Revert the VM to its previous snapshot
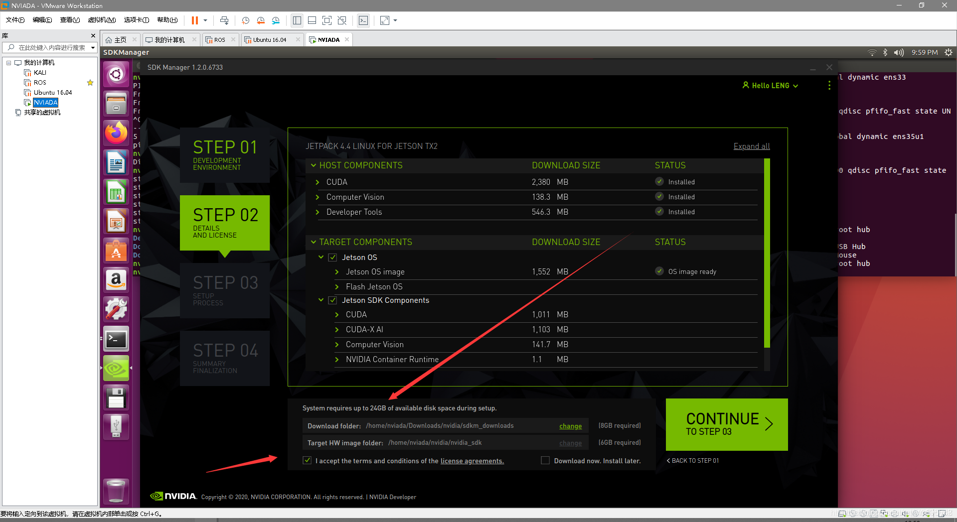This screenshot has height=522, width=957. pyautogui.click(x=261, y=20)
